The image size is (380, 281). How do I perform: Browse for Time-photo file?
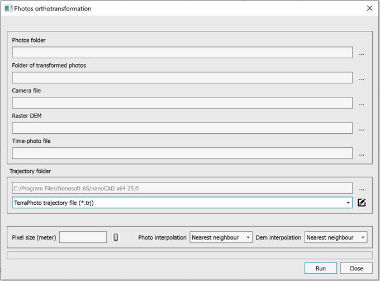362,154
